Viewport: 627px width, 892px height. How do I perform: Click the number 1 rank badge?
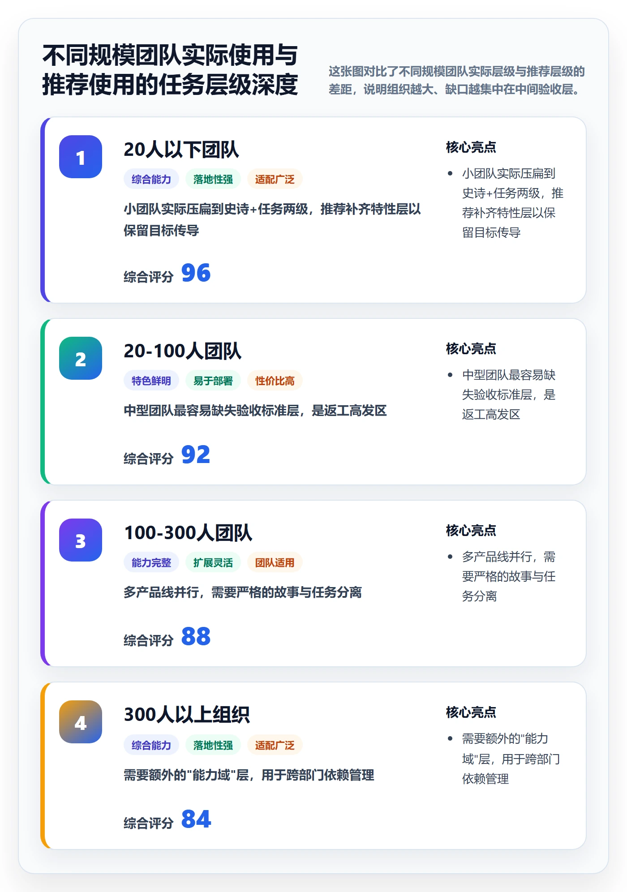81,157
